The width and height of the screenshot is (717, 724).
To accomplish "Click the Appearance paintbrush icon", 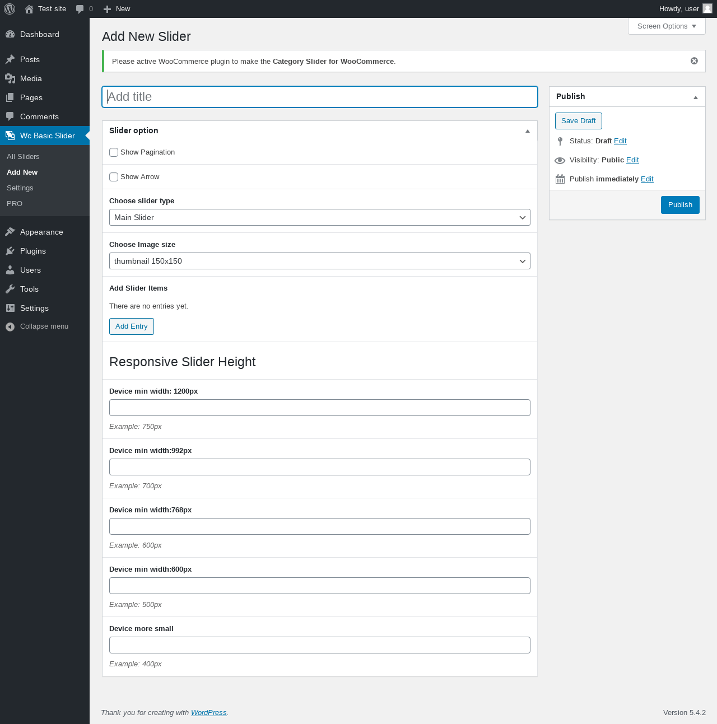I will [10, 232].
